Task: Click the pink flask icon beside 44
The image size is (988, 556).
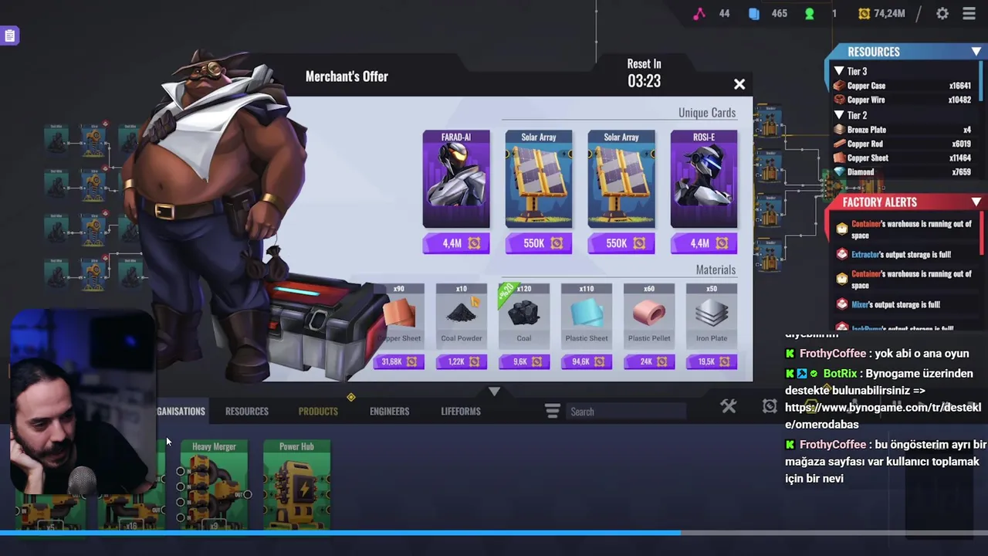Action: (699, 13)
